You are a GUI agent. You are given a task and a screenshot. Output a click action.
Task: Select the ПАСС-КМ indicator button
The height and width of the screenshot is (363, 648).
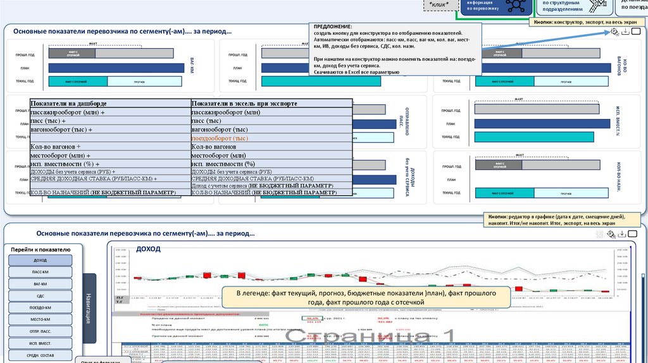[x=40, y=272]
